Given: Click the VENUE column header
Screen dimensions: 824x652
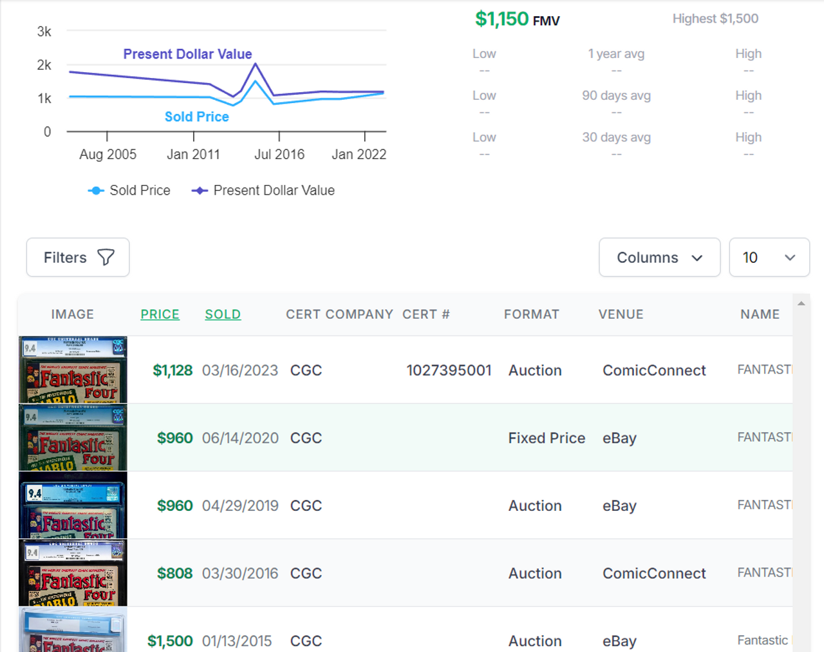Looking at the screenshot, I should pos(621,314).
